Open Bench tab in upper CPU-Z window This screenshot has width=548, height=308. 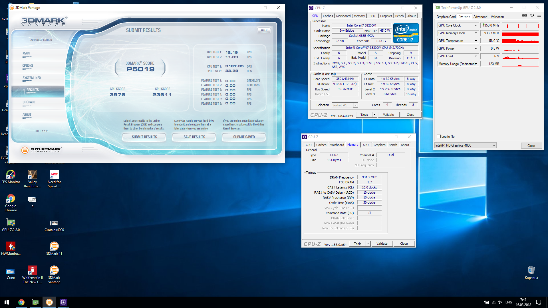(x=399, y=16)
